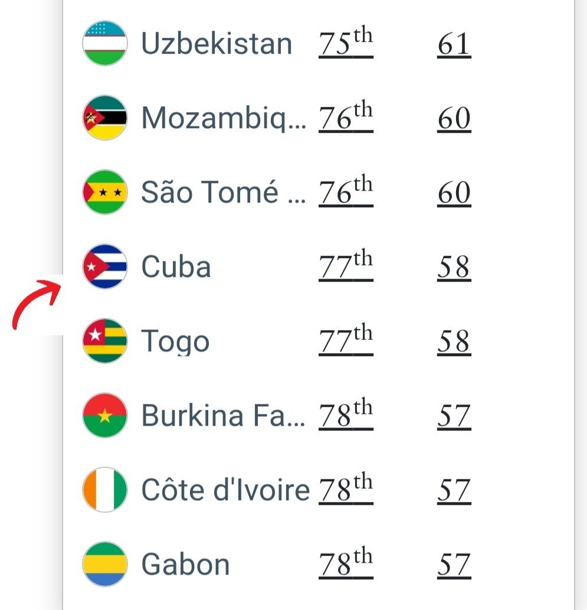Click the Cuba flag icon
This screenshot has width=587, height=610.
104,266
